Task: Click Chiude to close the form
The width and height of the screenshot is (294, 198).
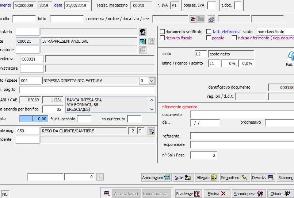Action: click(x=280, y=194)
